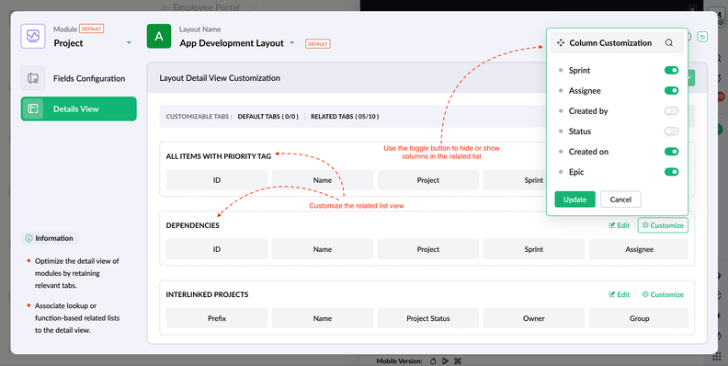The width and height of the screenshot is (728, 366).
Task: Click the Prefix column in Interlinked Projects
Action: coord(217,318)
